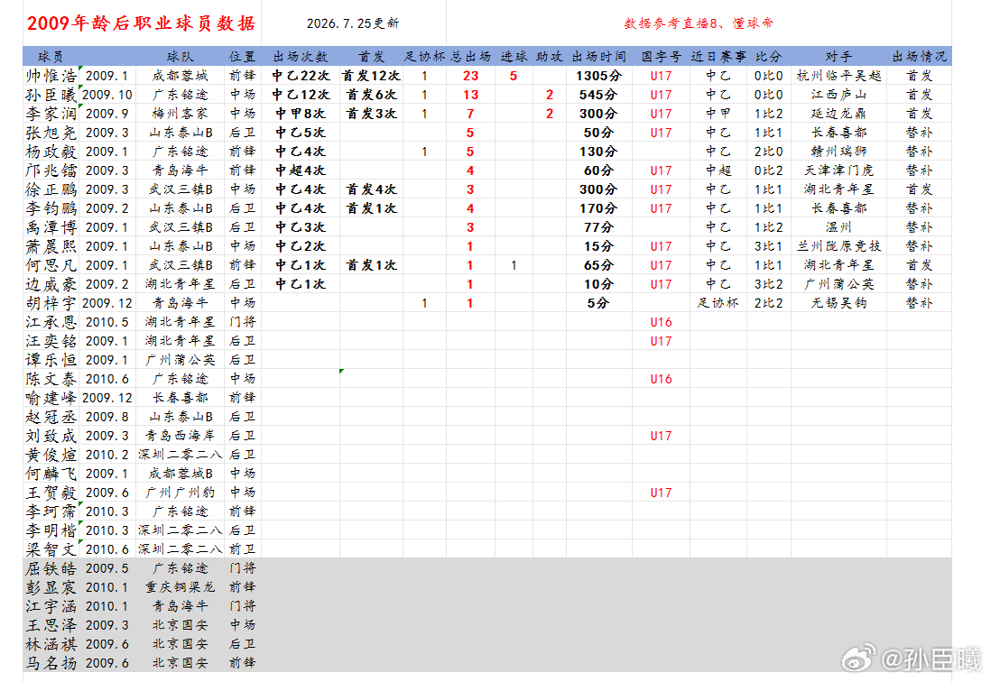
Task: Select the 出场次数 column header
Action: click(x=301, y=57)
